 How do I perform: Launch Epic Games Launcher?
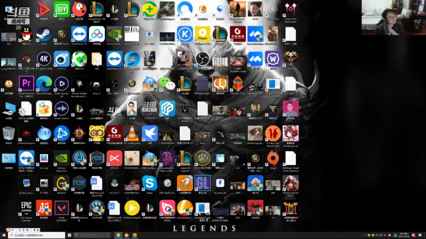(x=26, y=208)
